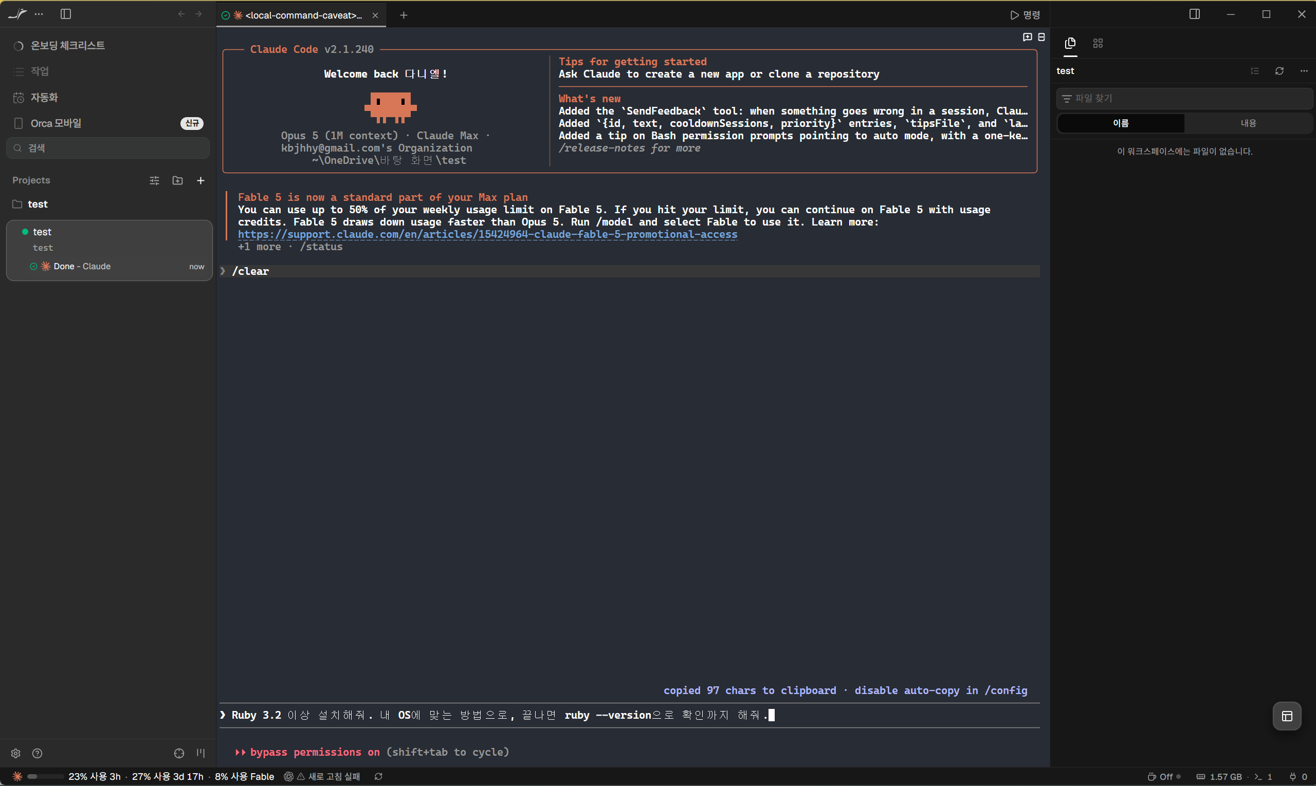Viewport: 1316px width, 786px height.
Task: Select the 내용 content search mode
Action: coord(1248,123)
